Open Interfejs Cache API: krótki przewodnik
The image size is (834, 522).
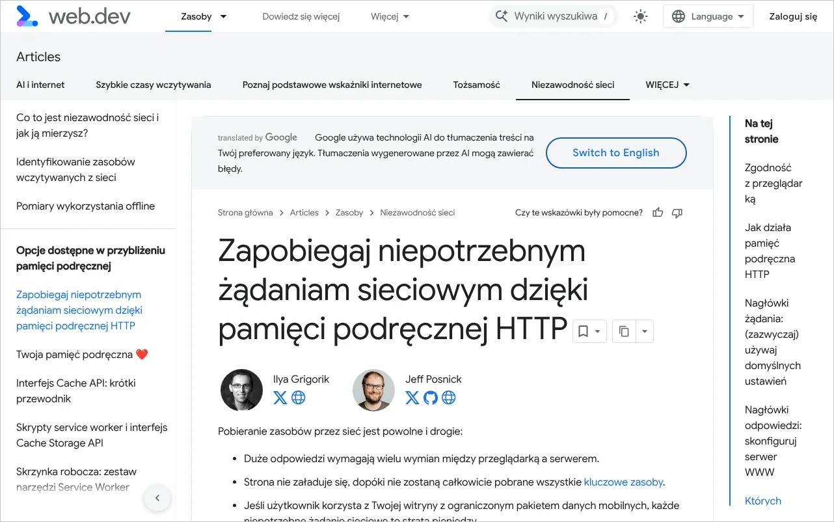(76, 391)
